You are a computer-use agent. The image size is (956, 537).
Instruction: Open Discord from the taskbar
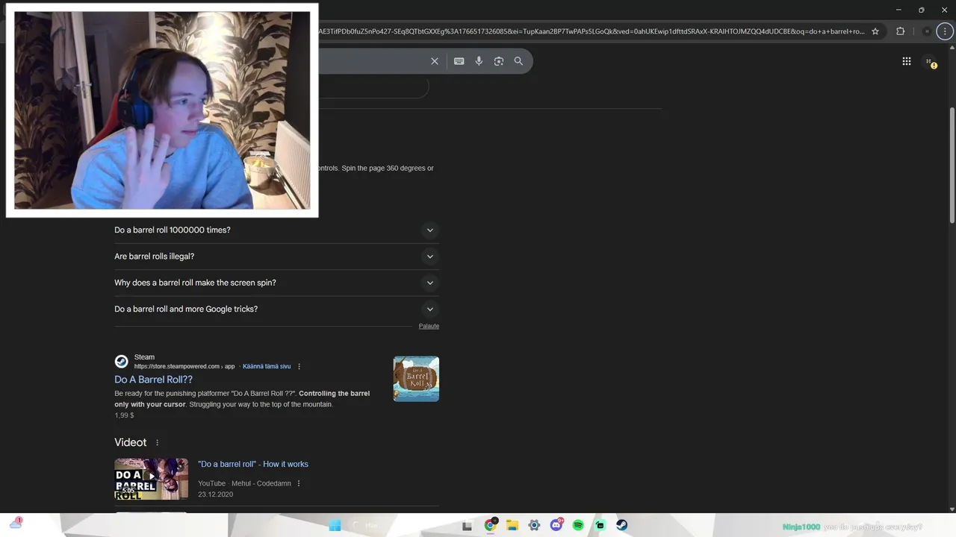click(556, 525)
